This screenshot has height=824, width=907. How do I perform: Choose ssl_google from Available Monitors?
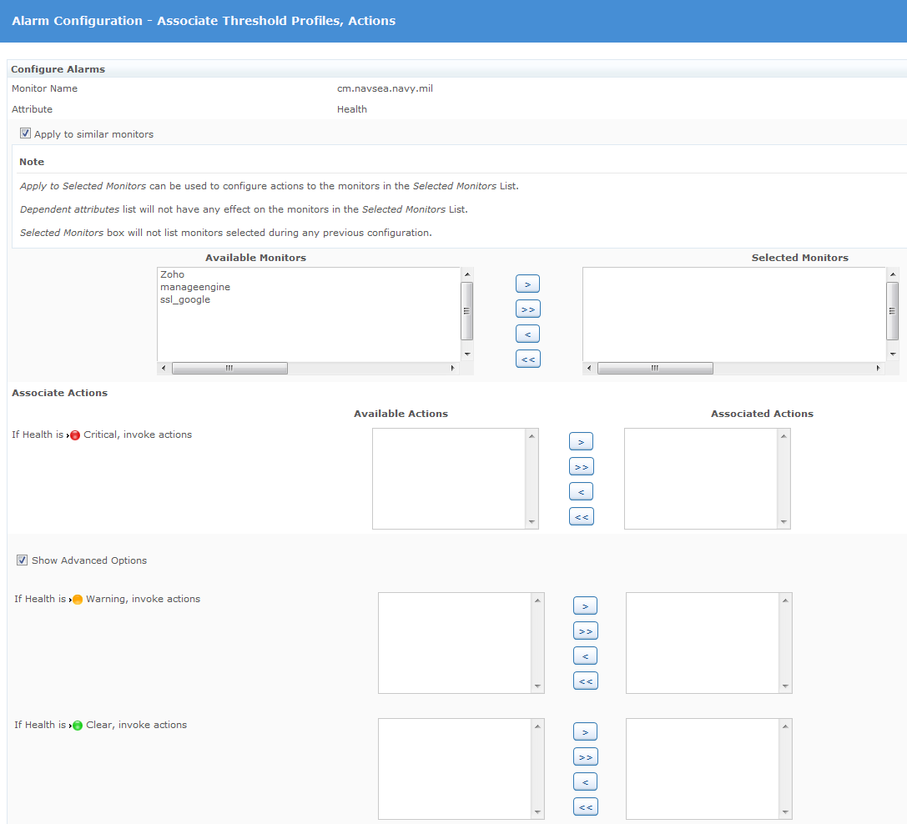(x=185, y=299)
